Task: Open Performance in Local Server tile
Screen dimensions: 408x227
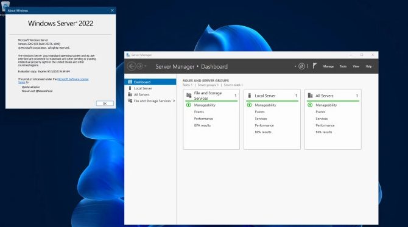Action: coord(264,125)
